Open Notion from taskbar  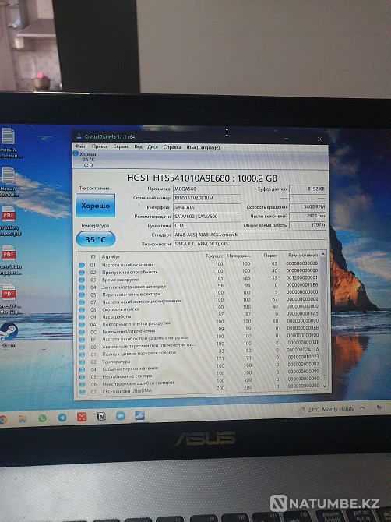pos(101,416)
